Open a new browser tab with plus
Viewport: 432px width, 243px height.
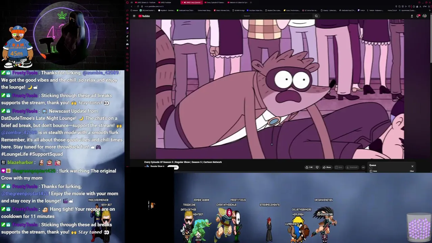[x=251, y=2]
